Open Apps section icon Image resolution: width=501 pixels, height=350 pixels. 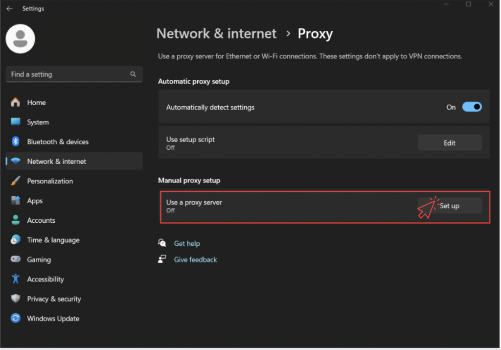(x=16, y=201)
